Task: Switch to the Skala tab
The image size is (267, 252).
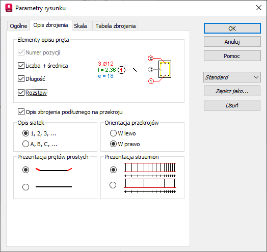Action: tap(81, 26)
